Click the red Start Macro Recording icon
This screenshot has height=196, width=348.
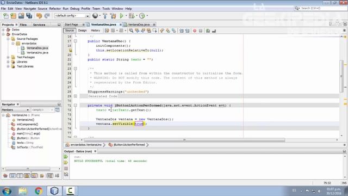195,30
